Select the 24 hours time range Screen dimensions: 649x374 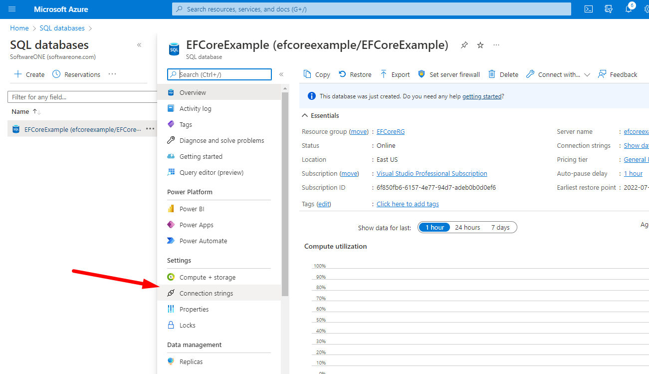(x=467, y=228)
